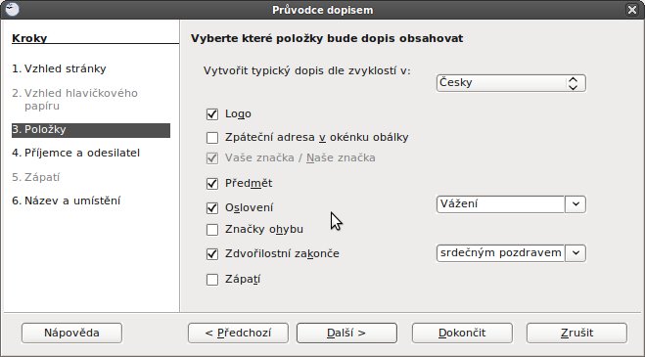Jump to step 6 Název a umístění
Image resolution: width=645 pixels, height=357 pixels.
[x=66, y=201]
